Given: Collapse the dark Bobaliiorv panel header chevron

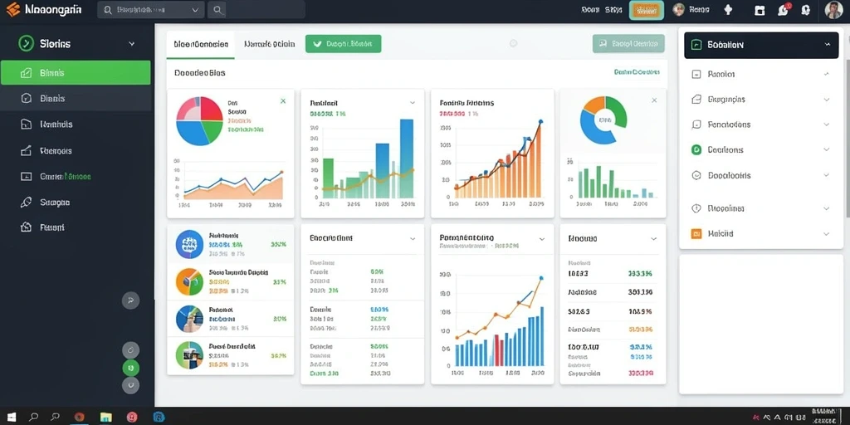Looking at the screenshot, I should [828, 45].
